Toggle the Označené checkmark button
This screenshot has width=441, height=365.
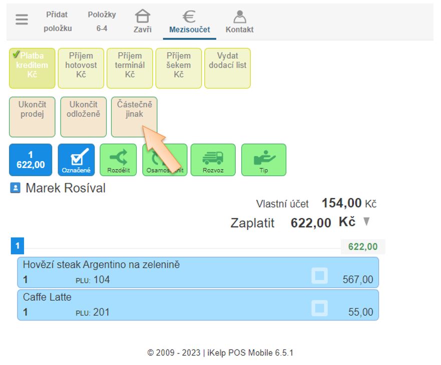(76, 159)
